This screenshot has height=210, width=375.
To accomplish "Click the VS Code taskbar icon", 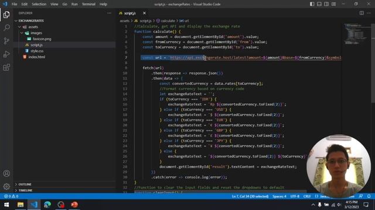I will [x=34, y=205].
